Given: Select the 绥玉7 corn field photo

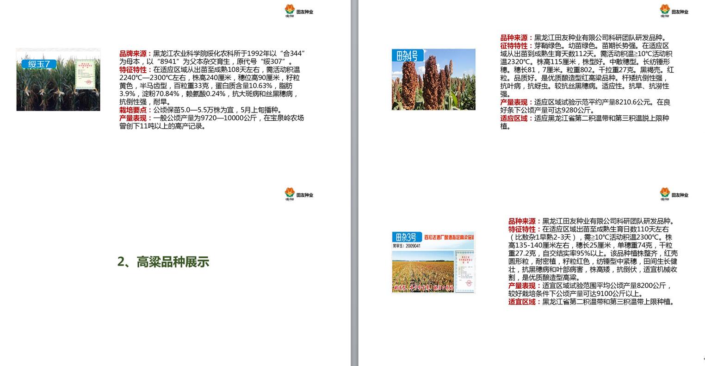Looking at the screenshot, I should pos(58,80).
